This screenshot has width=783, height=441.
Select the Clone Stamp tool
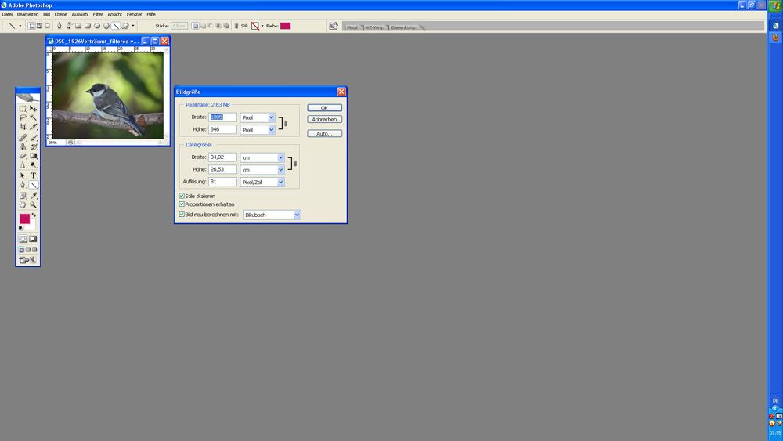click(x=23, y=146)
